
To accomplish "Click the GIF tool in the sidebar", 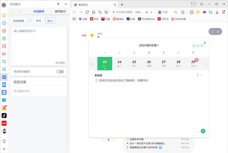I will [x=4, y=54].
